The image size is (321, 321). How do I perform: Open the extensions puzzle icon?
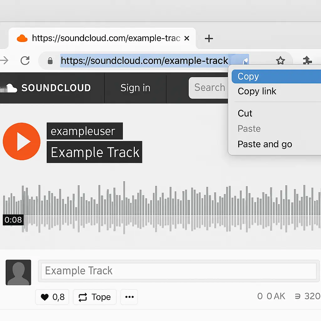click(x=307, y=61)
